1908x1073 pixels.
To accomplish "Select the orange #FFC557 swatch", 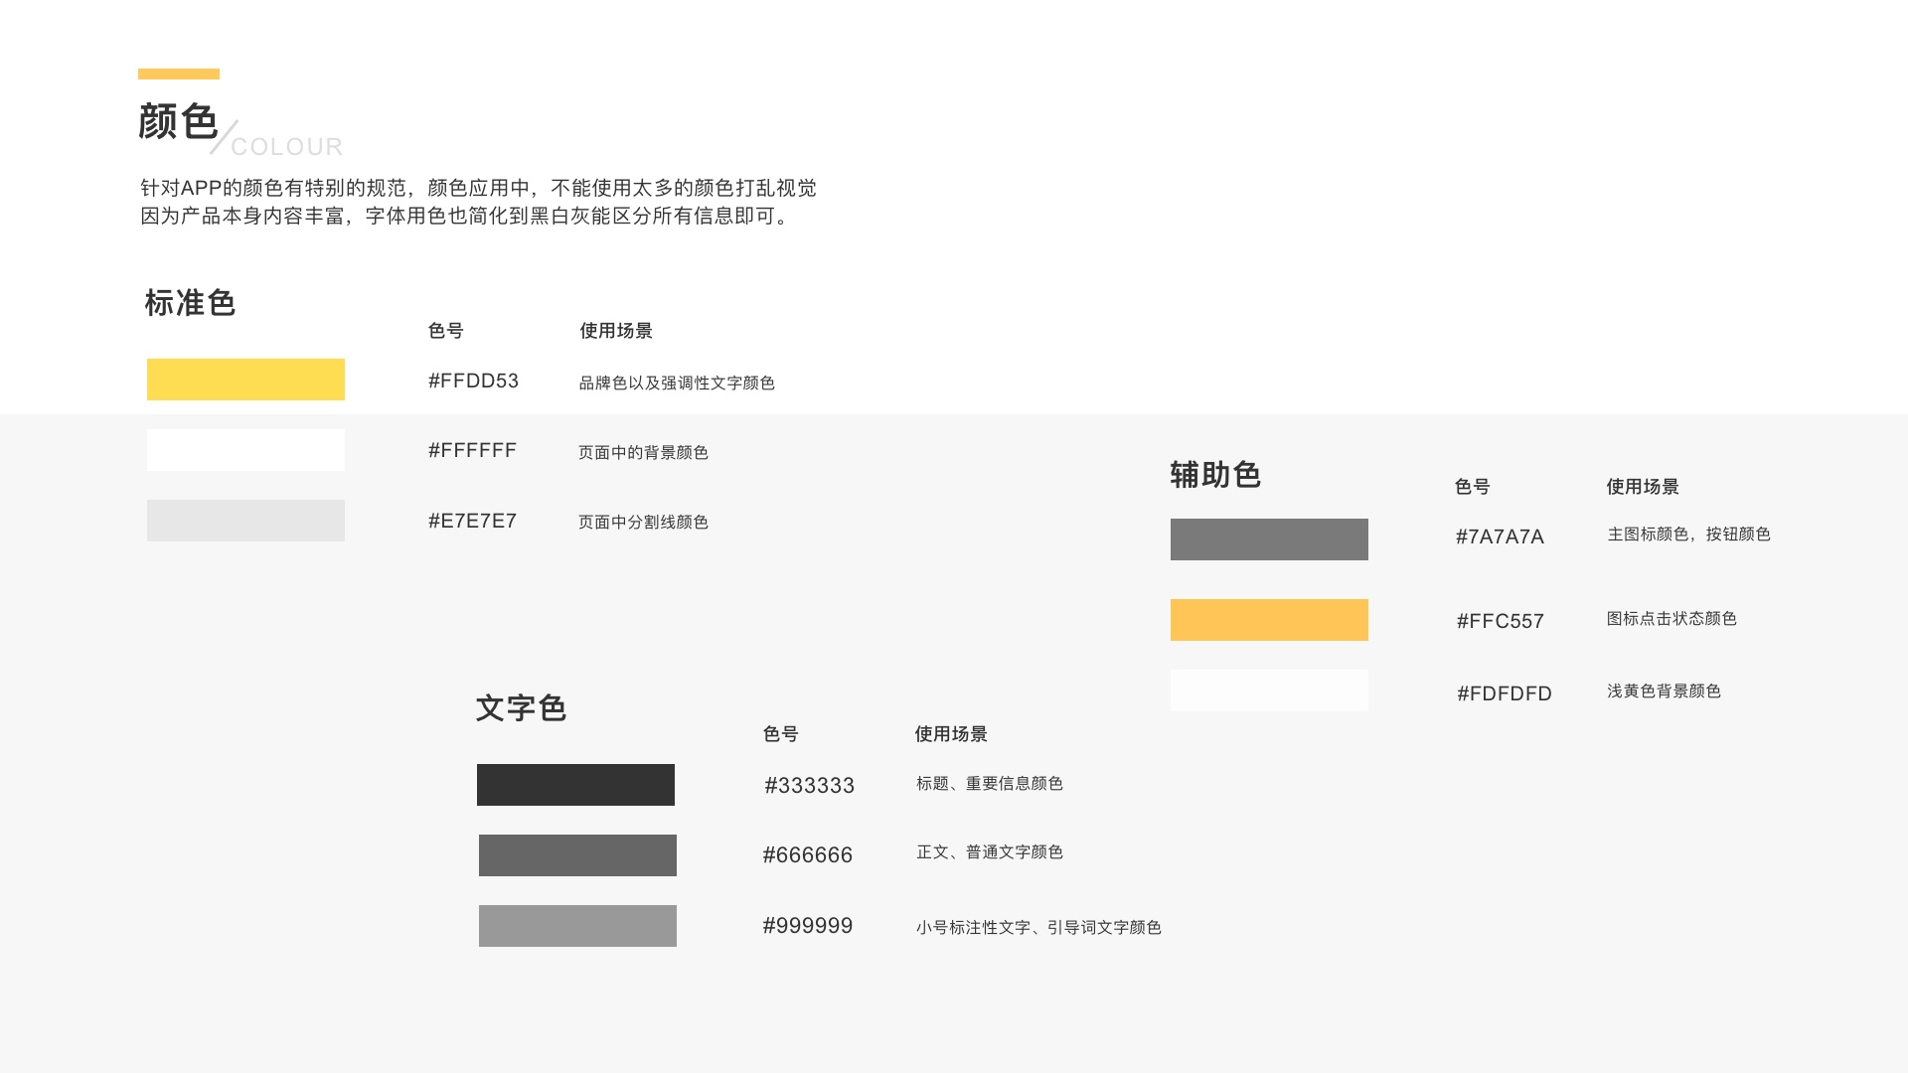I will coord(1269,620).
